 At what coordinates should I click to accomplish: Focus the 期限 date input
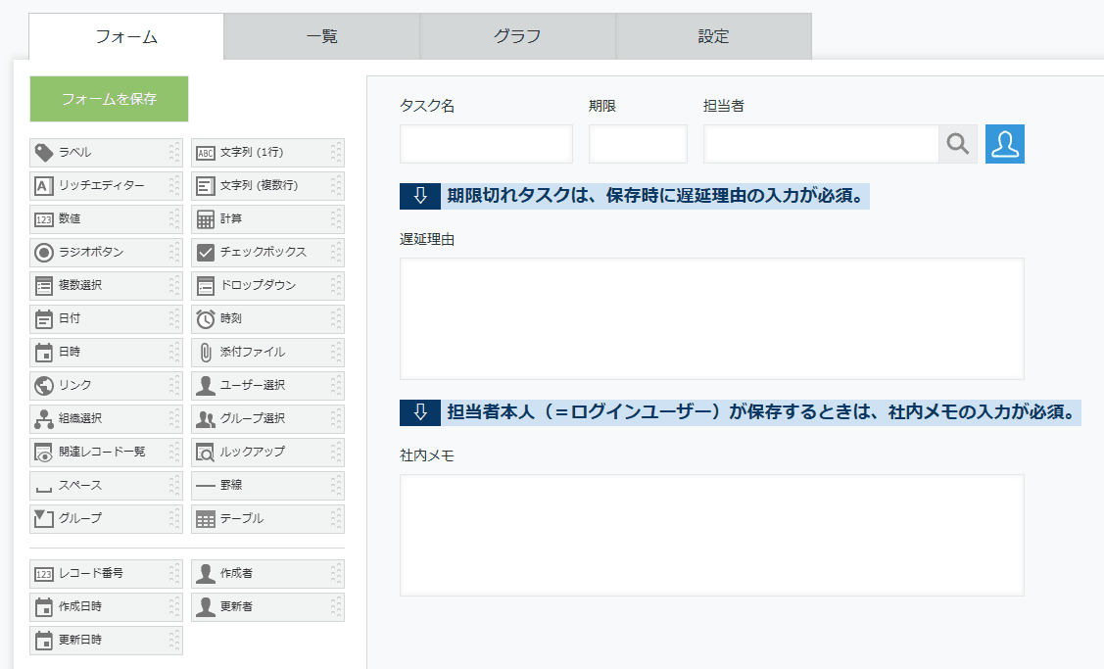[x=638, y=144]
